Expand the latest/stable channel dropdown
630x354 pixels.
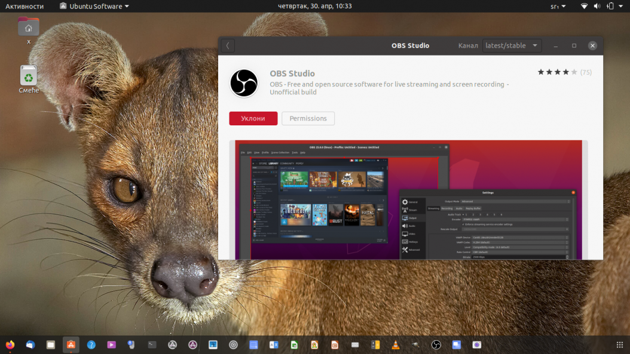(x=512, y=46)
